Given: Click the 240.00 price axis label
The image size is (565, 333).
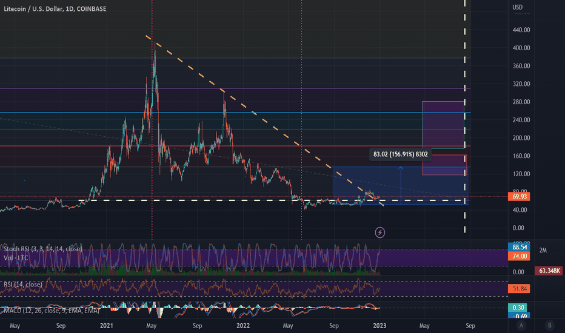Looking at the screenshot, I should click(521, 120).
